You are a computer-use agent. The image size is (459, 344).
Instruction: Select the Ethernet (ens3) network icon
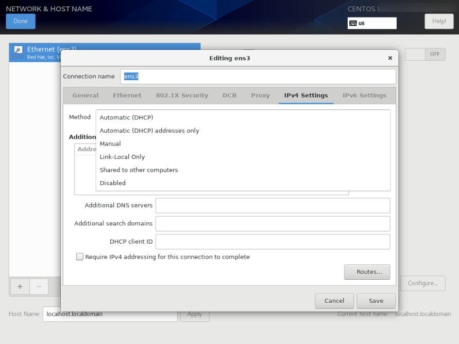tap(18, 52)
